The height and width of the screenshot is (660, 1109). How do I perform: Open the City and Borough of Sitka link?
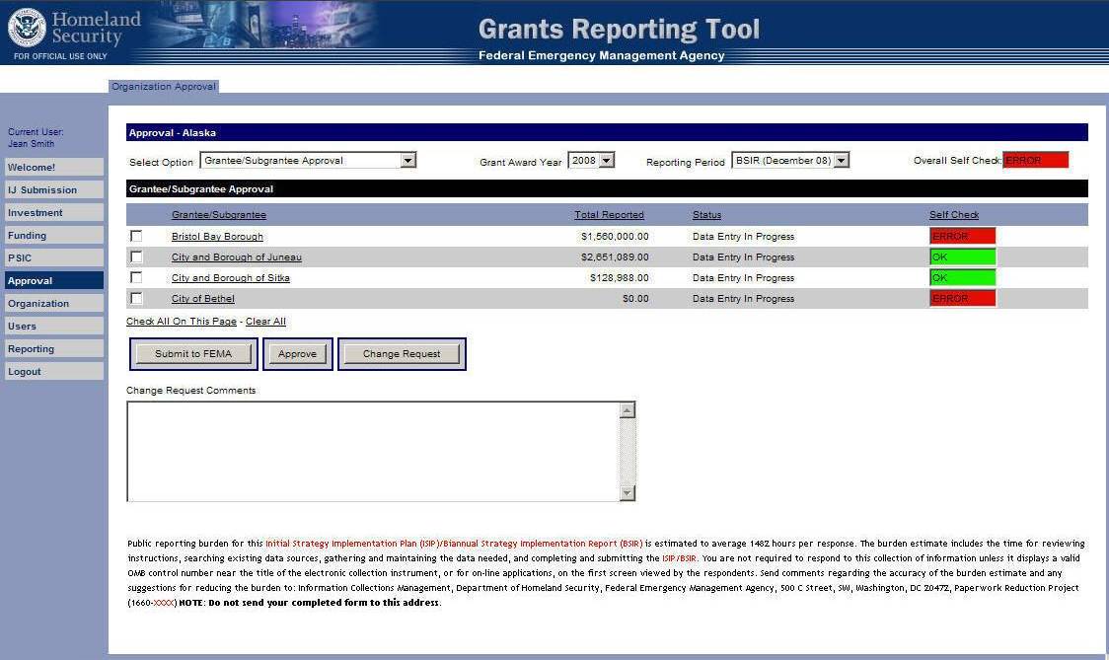(x=231, y=278)
